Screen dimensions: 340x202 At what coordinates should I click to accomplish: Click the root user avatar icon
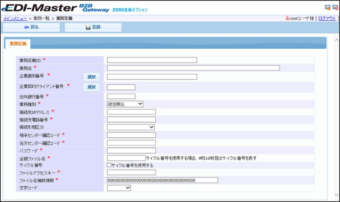click(288, 18)
